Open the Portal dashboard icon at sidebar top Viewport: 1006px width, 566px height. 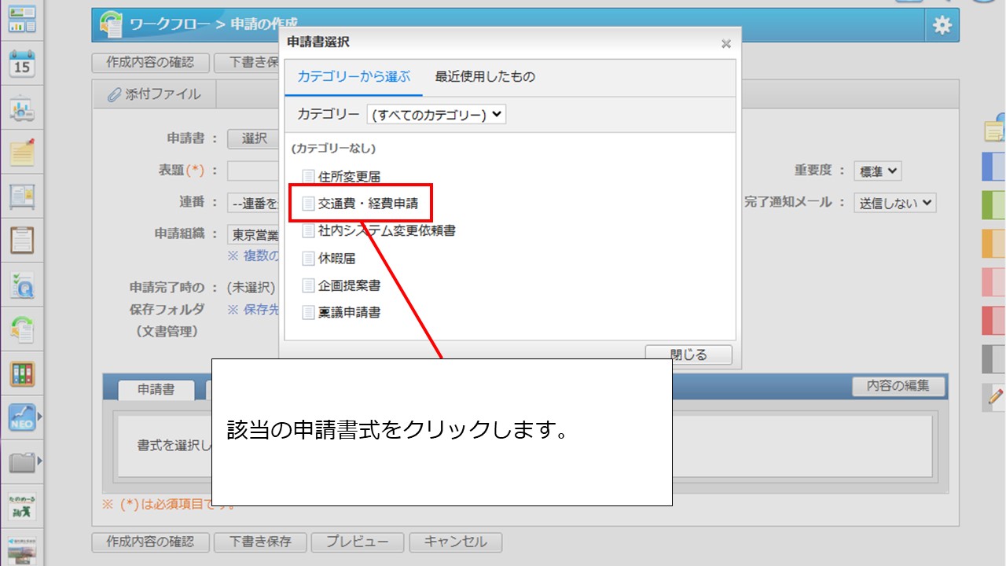point(23,20)
